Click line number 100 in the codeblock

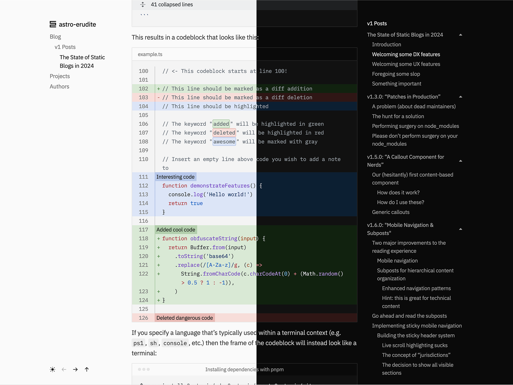pyautogui.click(x=144, y=71)
